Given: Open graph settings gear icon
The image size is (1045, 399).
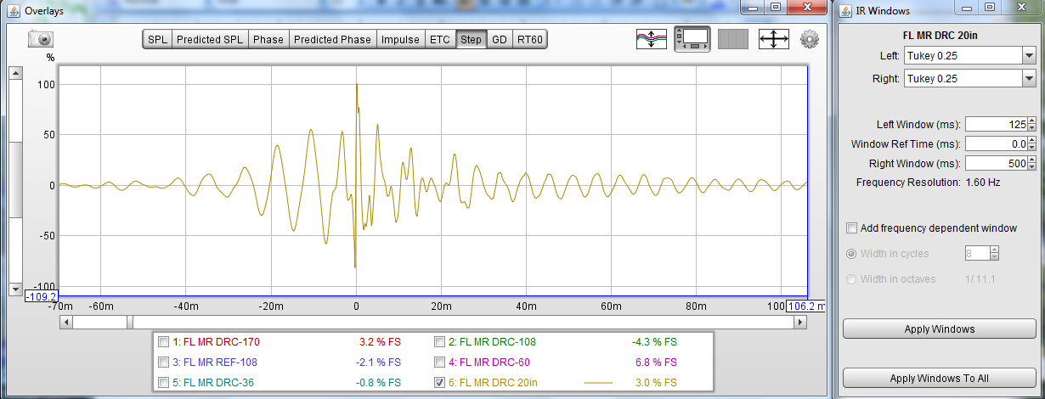Looking at the screenshot, I should click(809, 39).
